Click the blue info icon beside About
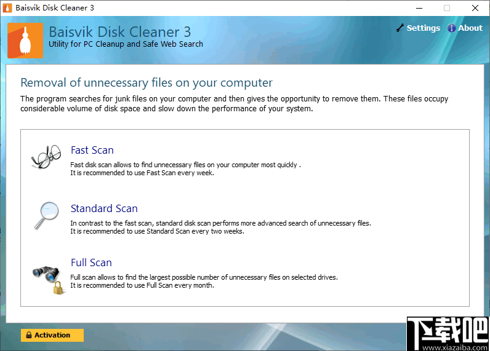Image resolution: width=490 pixels, height=351 pixels. click(x=452, y=28)
